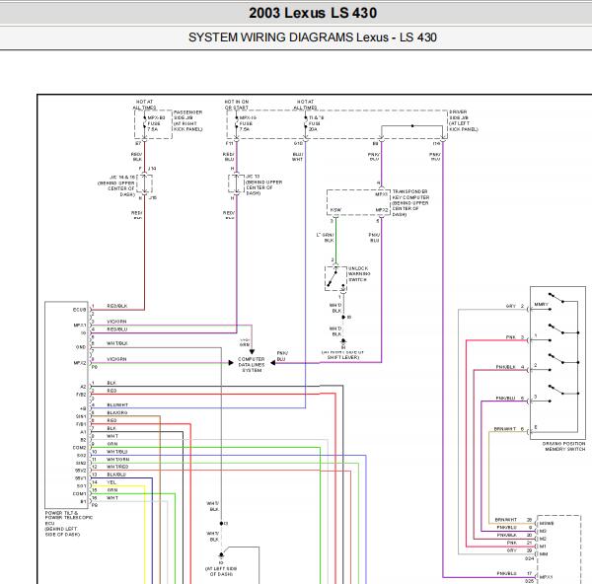Image resolution: width=592 pixels, height=584 pixels.
Task: Select the 'J/C 14 & 16' connector label
Action: [122, 177]
